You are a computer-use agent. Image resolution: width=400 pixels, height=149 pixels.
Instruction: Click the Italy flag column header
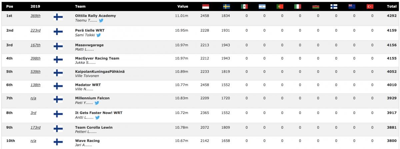298,6
